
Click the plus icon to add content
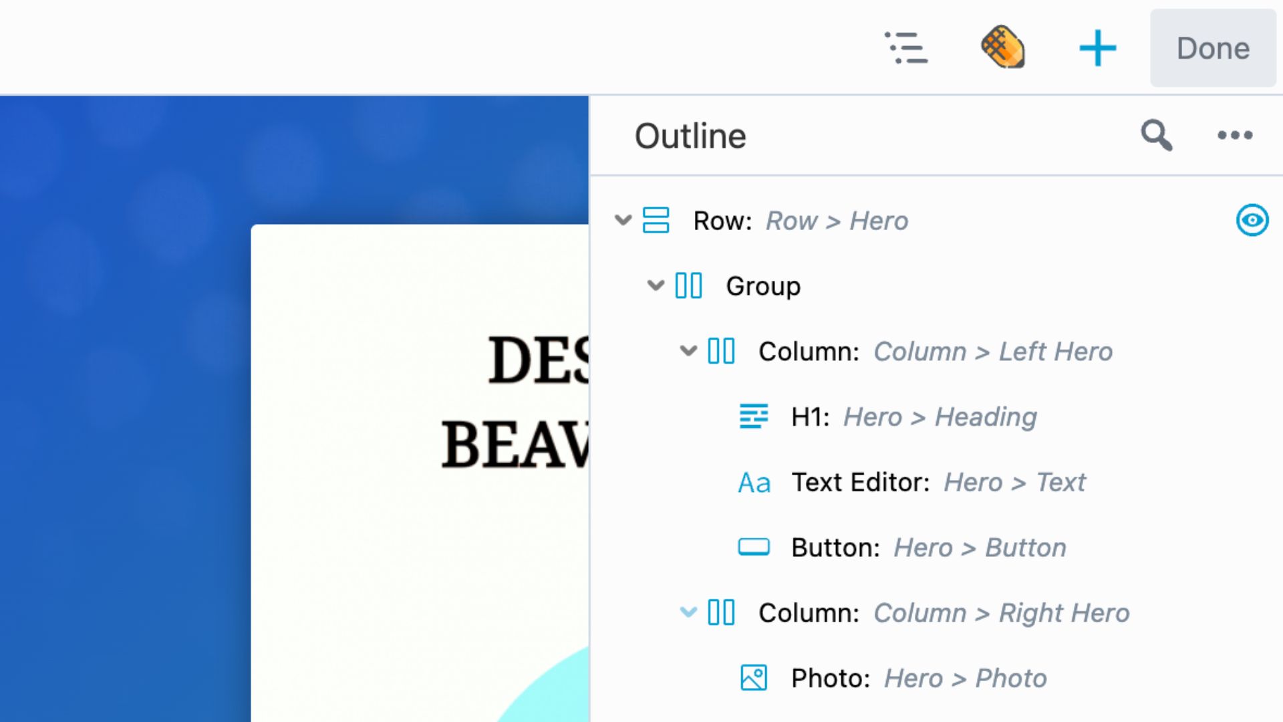[x=1097, y=48]
